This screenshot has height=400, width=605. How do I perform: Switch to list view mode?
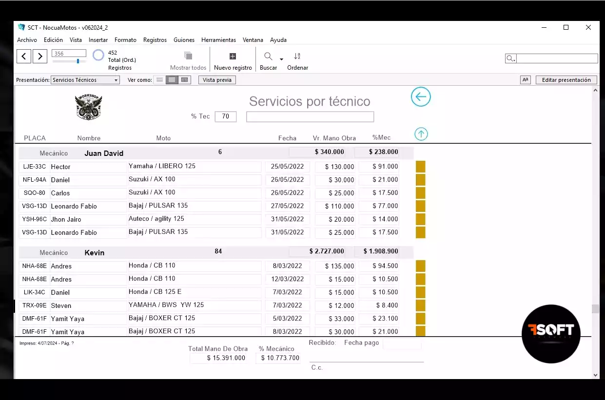tap(172, 80)
